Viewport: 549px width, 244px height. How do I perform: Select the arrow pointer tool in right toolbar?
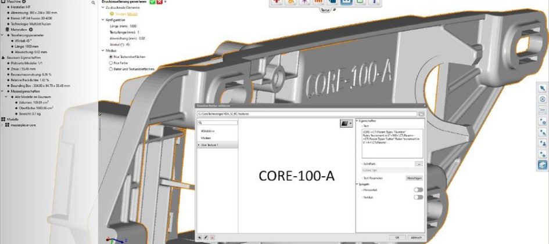pos(542,88)
